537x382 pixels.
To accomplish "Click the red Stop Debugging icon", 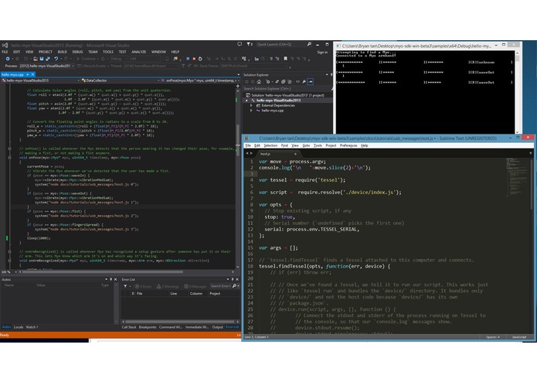I will [194, 59].
